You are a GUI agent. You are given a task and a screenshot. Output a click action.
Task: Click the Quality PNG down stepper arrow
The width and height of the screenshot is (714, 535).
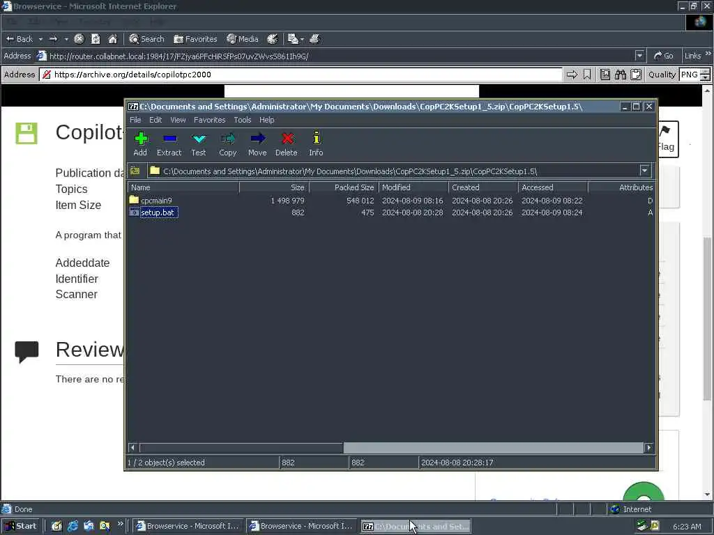[706, 78]
